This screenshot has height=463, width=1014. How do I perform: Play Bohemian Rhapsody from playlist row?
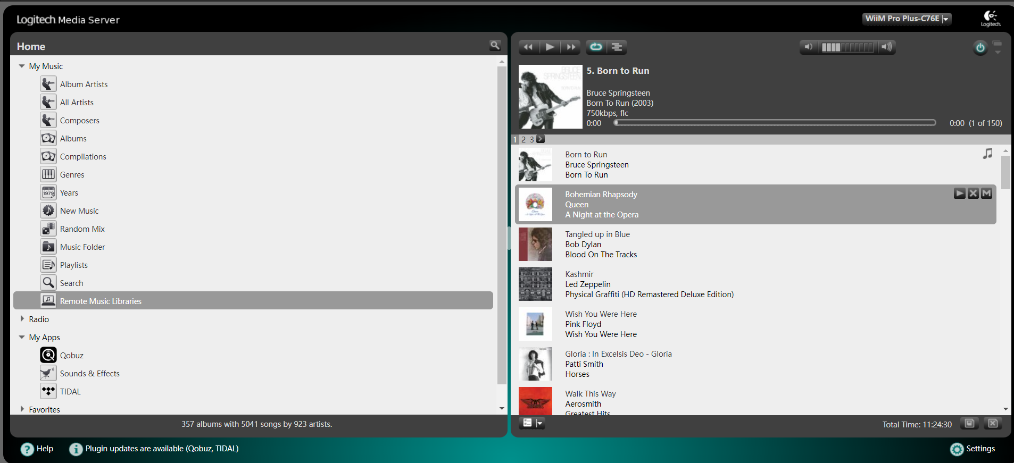pyautogui.click(x=960, y=193)
